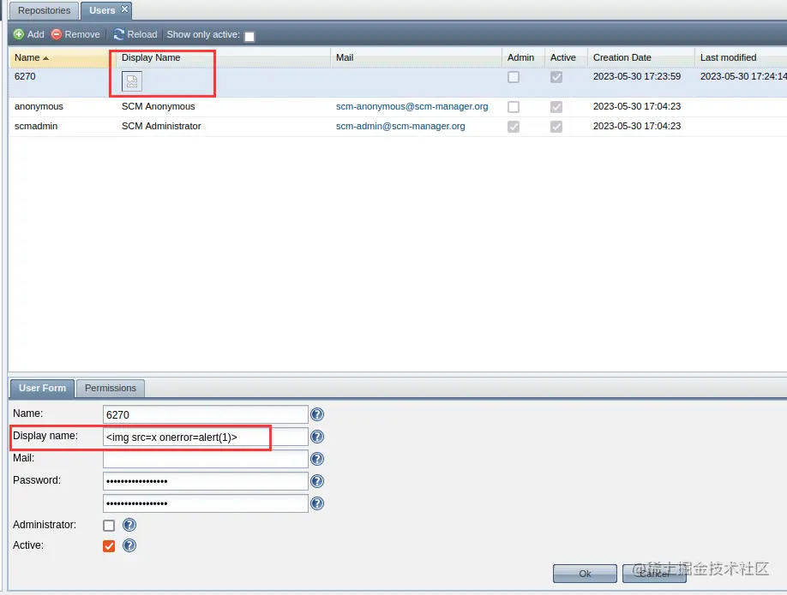Click the broken image icon in user 6270 row
The width and height of the screenshot is (787, 595).
tap(132, 81)
